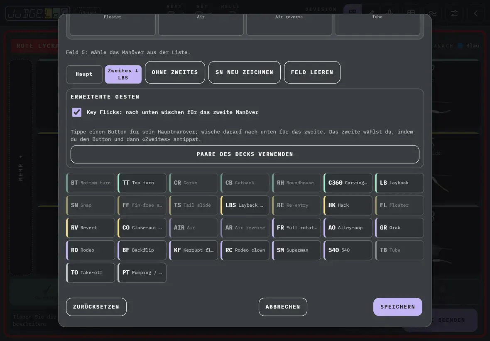Pick the TO Take-off maneuver
The width and height of the screenshot is (490, 341).
[90, 273]
